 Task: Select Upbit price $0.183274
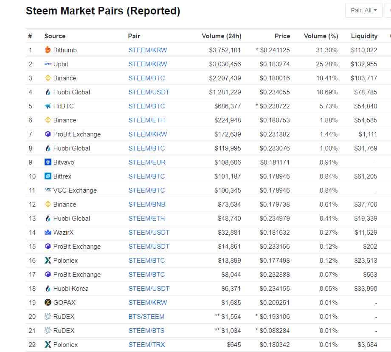coord(275,64)
